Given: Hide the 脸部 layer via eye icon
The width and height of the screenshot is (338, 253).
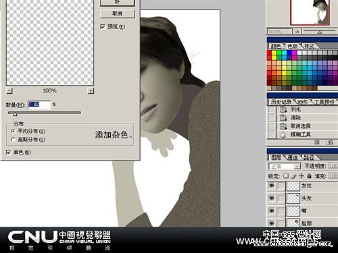Looking at the screenshot, I should click(x=272, y=223).
